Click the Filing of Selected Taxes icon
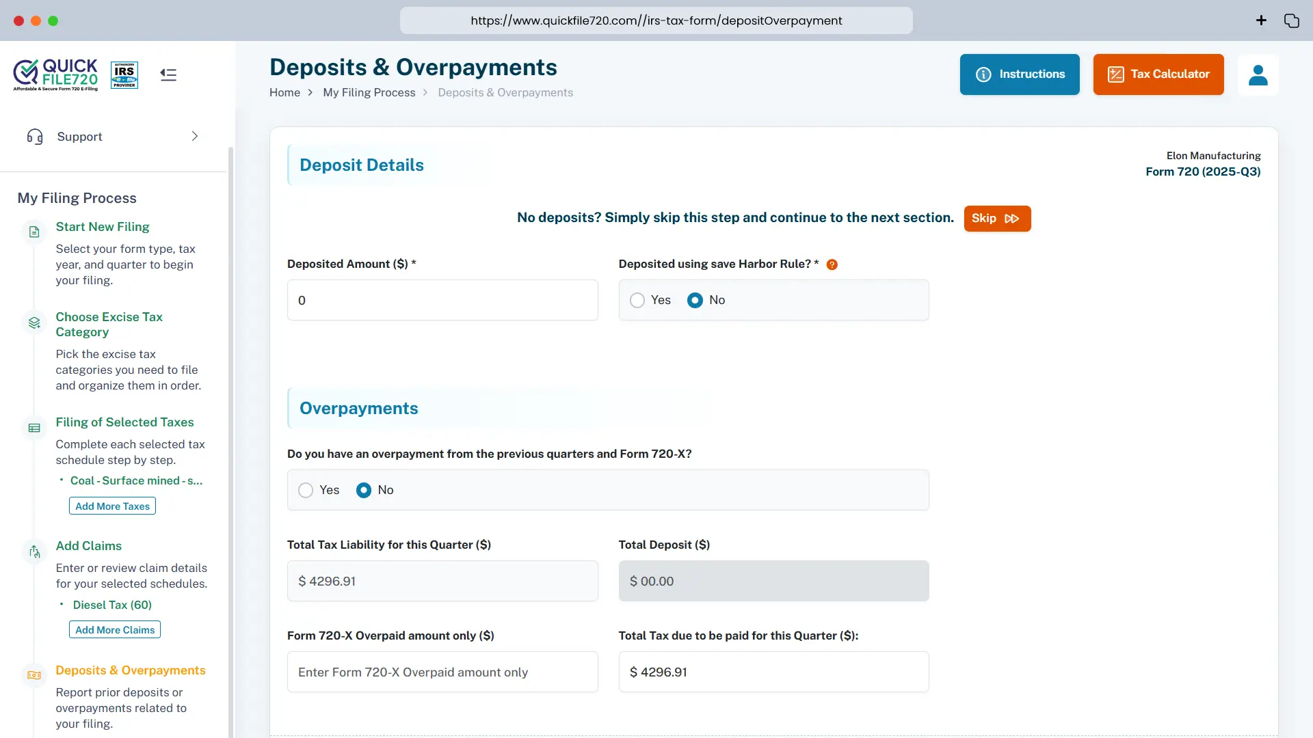This screenshot has width=1313, height=738. pos(34,428)
